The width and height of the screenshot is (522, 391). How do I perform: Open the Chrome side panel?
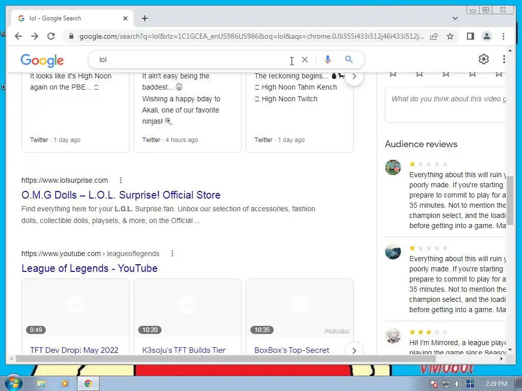(470, 36)
